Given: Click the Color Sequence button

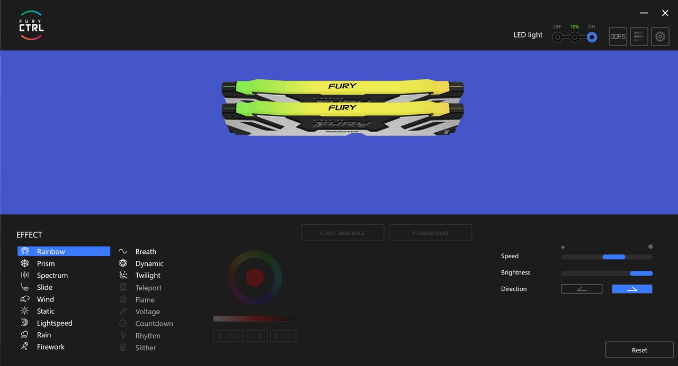Looking at the screenshot, I should (343, 232).
